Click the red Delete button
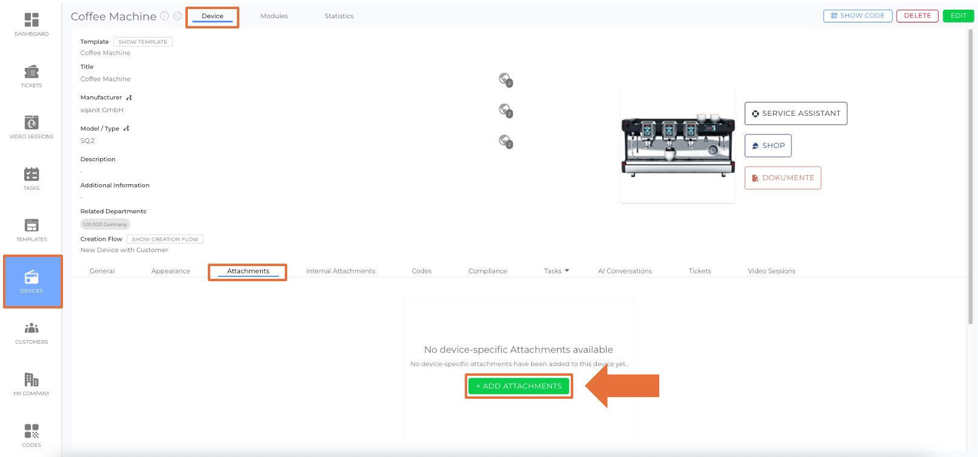The image size is (978, 457). [917, 16]
